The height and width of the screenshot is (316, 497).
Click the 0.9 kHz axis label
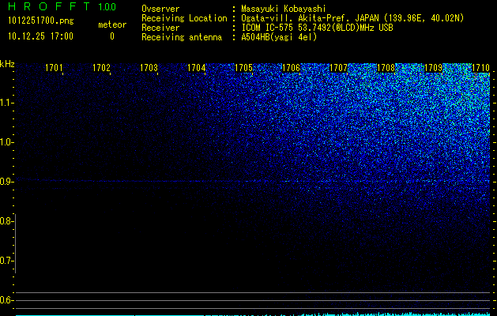(x=6, y=182)
